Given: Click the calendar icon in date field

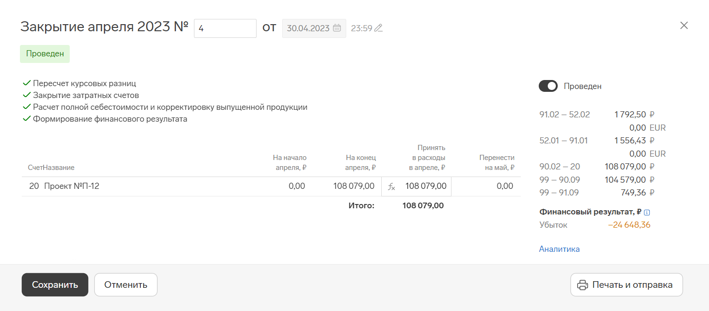Looking at the screenshot, I should point(337,28).
